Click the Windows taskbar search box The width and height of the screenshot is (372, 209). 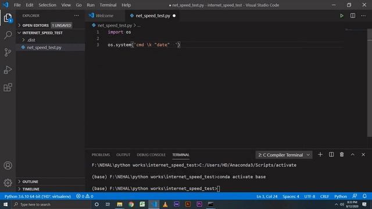51,204
